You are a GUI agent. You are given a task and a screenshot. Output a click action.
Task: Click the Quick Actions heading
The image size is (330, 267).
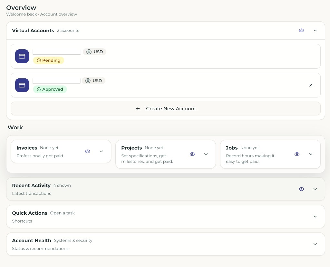click(30, 213)
